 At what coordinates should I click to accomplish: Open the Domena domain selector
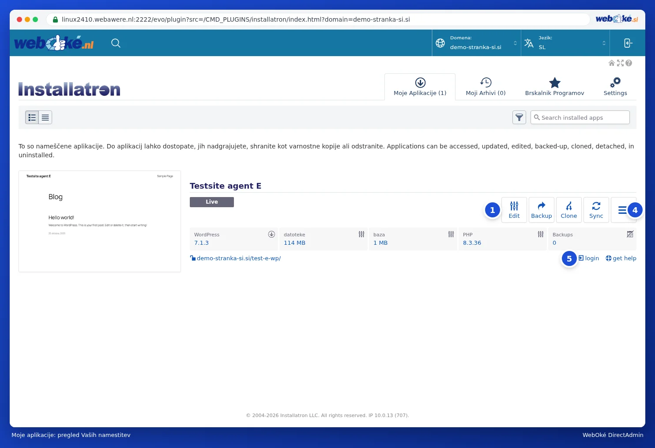click(x=477, y=43)
